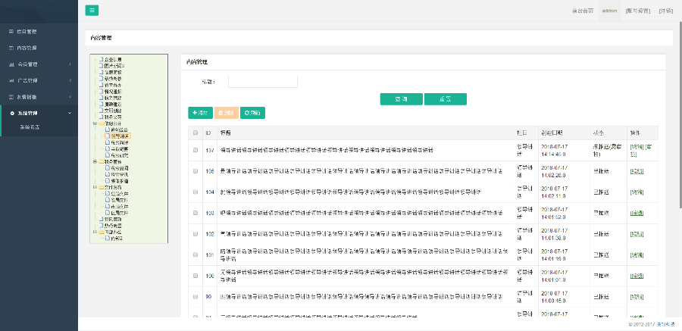Click the edit link in row 101
This screenshot has height=331, width=682.
(637, 255)
